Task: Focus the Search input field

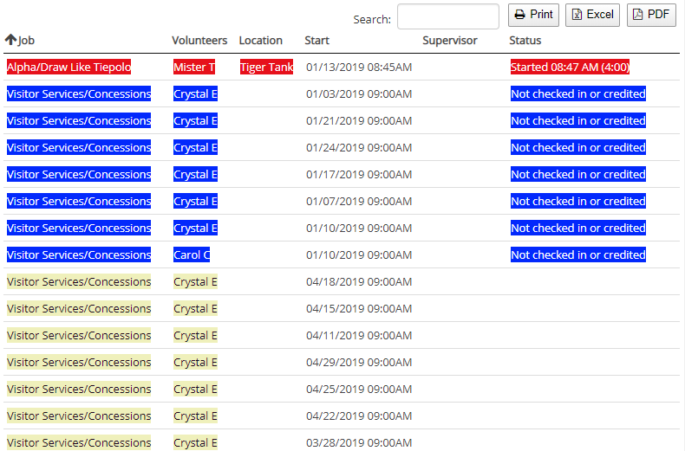Action: [447, 17]
